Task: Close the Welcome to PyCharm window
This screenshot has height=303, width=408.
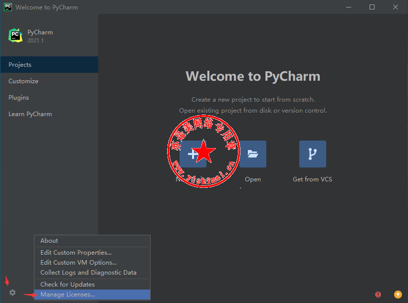Action: pyautogui.click(x=396, y=7)
